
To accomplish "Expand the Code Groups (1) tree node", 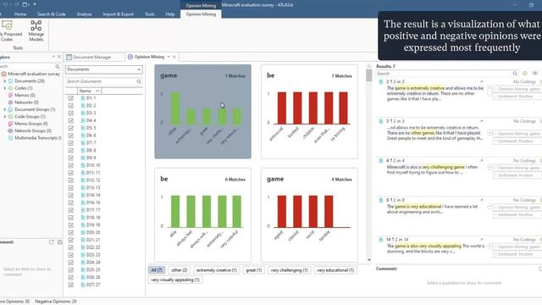I will tap(5, 117).
